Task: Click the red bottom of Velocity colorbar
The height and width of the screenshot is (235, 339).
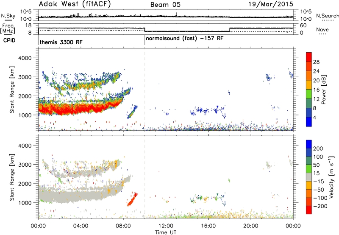Action: pyautogui.click(x=309, y=210)
